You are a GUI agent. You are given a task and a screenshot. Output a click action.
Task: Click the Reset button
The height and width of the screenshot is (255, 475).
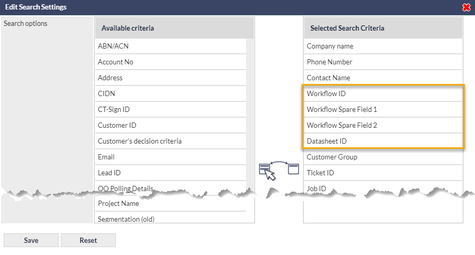(x=88, y=240)
